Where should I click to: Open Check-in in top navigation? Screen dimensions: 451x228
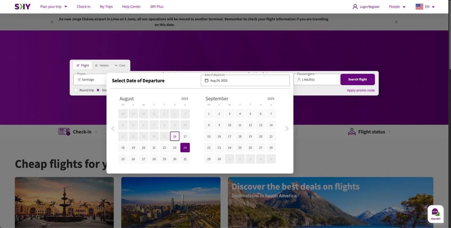coord(84,6)
